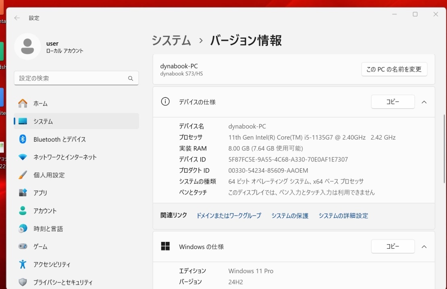Click the 設定の検索 search field

[x=73, y=78]
